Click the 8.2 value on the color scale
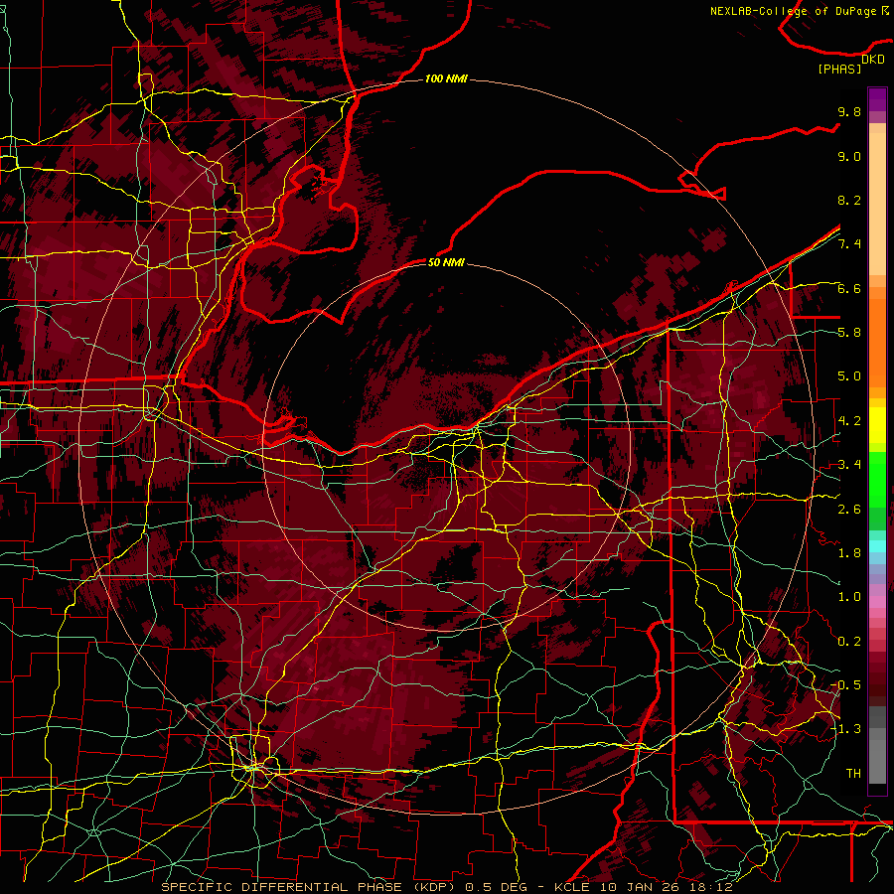This screenshot has height=894, width=894. coord(849,200)
